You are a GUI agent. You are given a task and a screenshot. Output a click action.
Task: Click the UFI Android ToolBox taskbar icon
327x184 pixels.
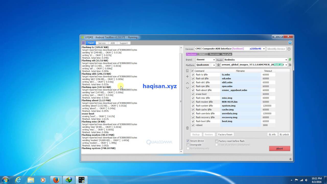(82, 180)
